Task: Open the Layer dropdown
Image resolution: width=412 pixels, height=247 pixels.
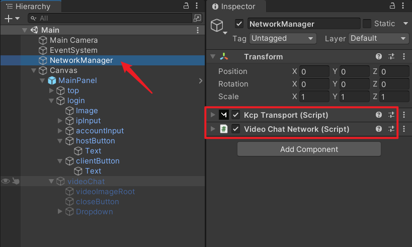Action: click(378, 38)
